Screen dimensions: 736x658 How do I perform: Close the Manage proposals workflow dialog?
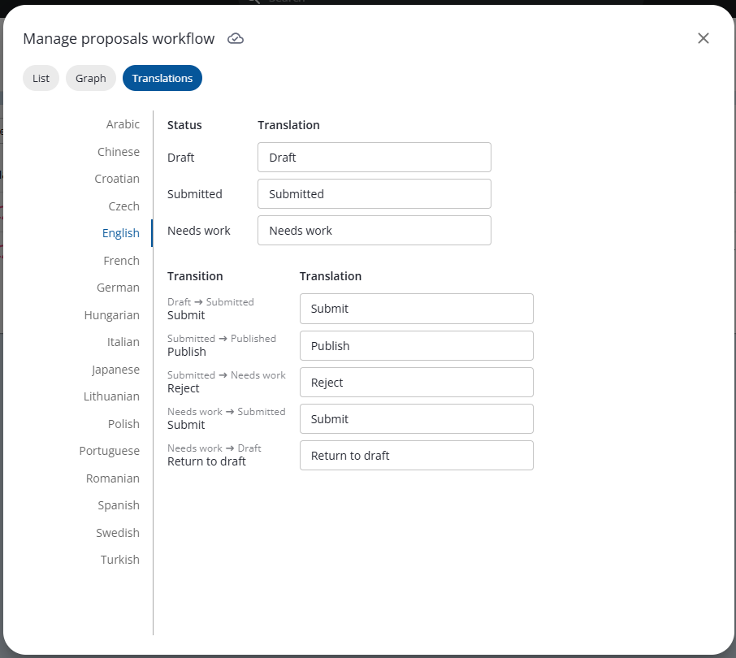[x=704, y=38]
